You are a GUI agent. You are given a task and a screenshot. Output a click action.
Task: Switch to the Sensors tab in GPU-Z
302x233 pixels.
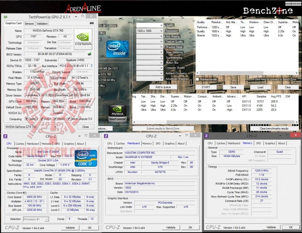click(x=29, y=24)
